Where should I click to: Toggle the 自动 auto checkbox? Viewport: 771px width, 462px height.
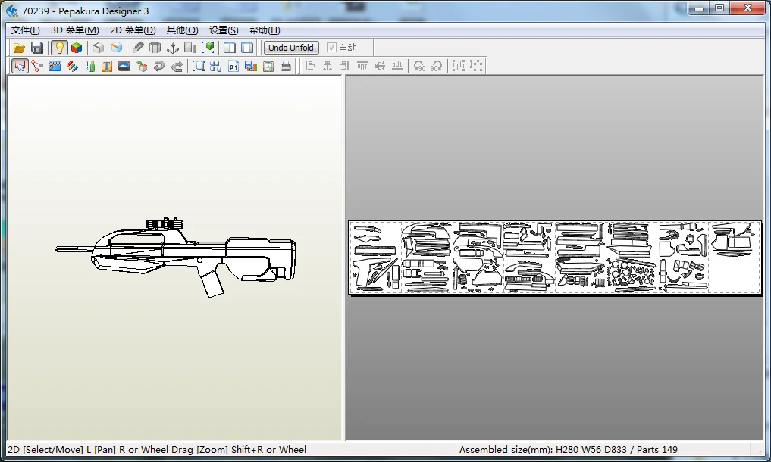point(331,48)
